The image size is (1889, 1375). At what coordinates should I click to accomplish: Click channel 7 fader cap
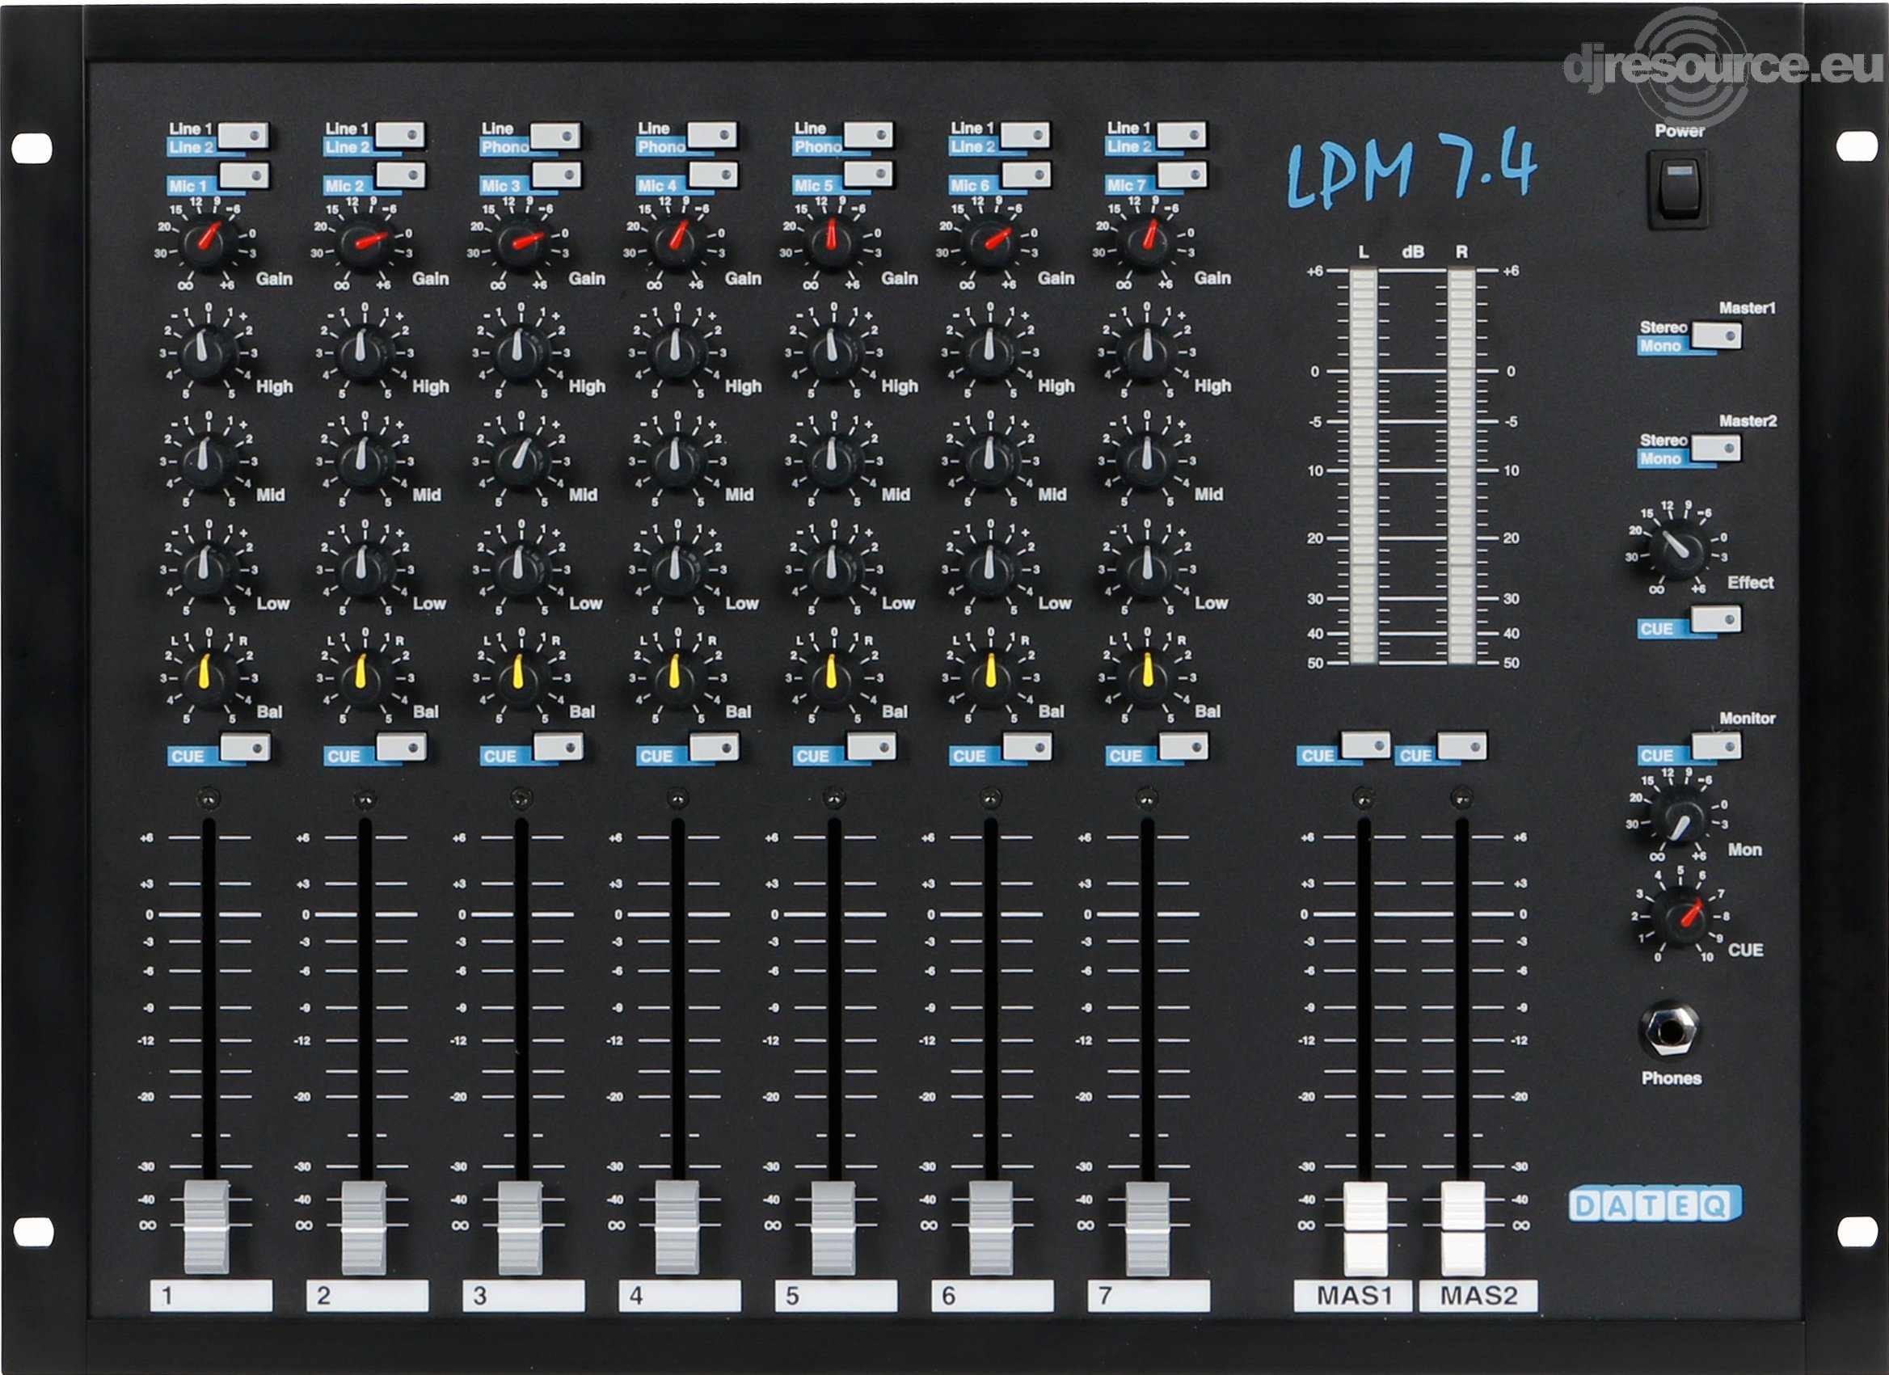point(1148,1227)
